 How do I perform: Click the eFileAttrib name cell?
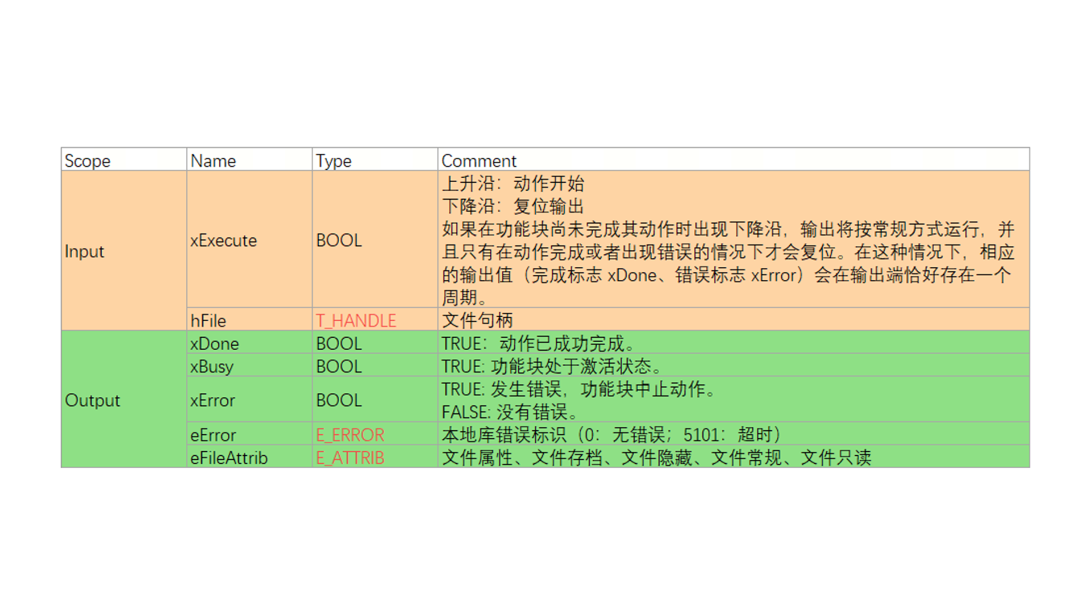click(x=228, y=457)
